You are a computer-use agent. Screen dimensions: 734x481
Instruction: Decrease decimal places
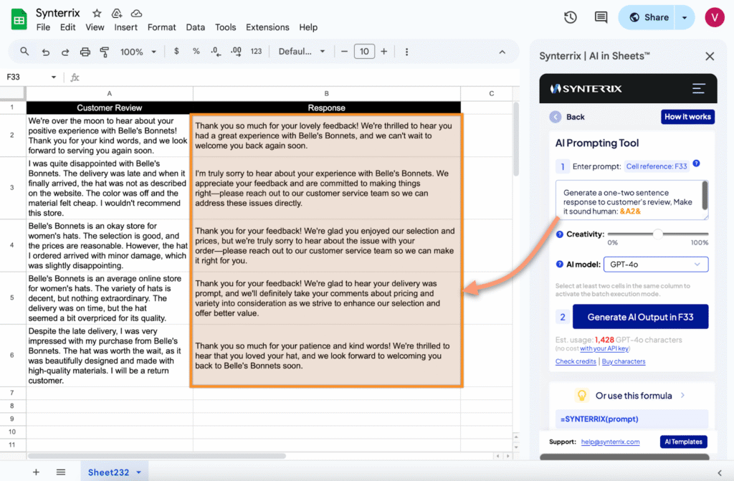pyautogui.click(x=215, y=52)
